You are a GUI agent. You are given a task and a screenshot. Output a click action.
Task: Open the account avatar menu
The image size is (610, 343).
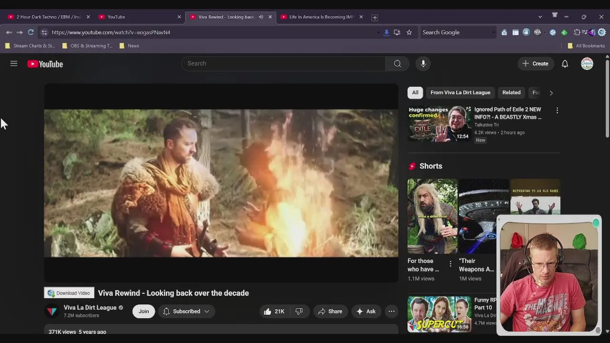587,64
